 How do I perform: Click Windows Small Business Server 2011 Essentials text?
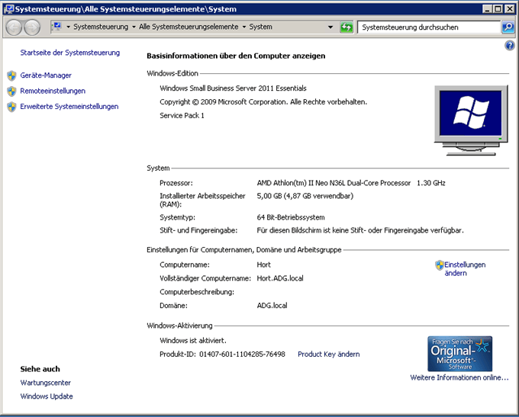pos(233,88)
